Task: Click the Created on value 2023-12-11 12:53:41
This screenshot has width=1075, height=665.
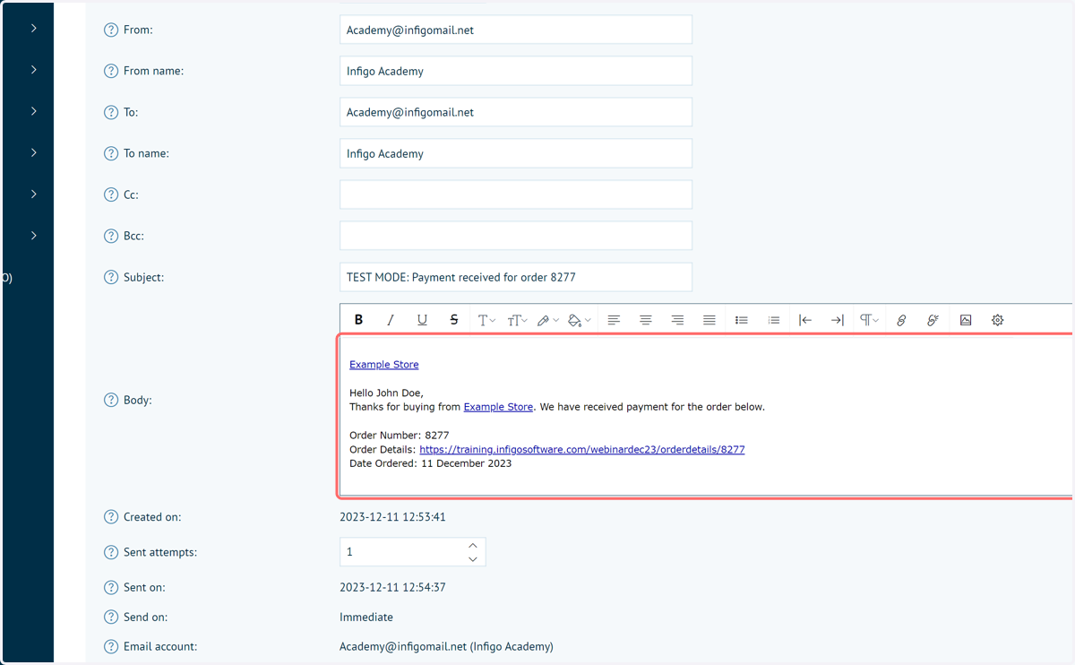Action: coord(392,517)
